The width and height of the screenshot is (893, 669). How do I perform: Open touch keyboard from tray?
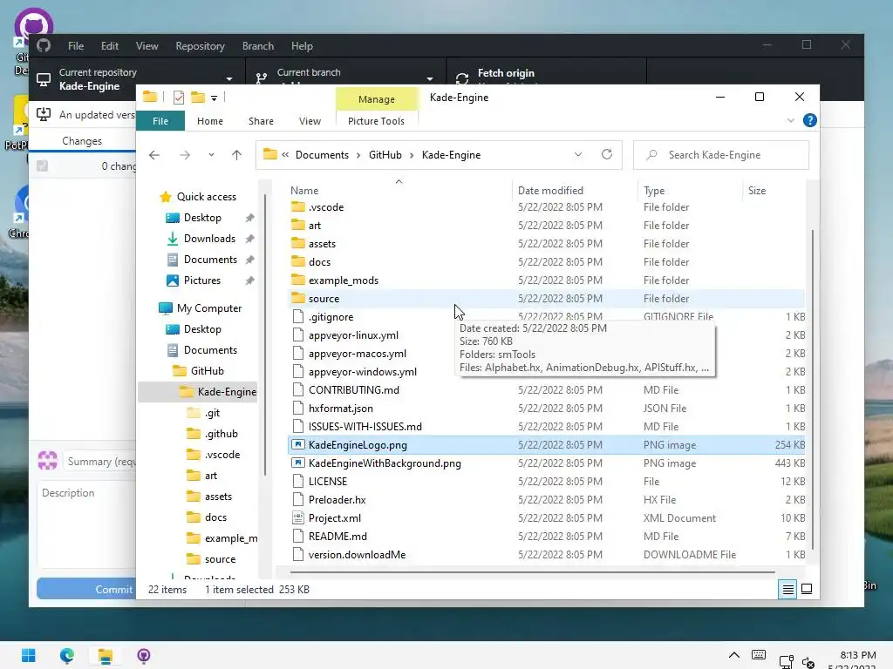pos(759,655)
